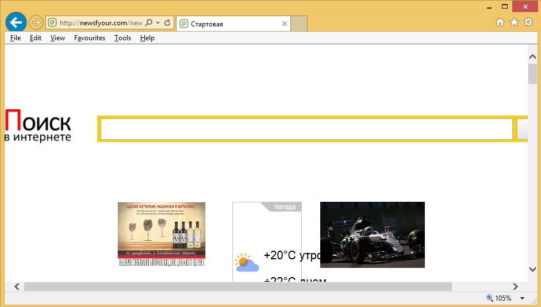This screenshot has width=541, height=307.
Task: Open the Home page icon
Action: pos(500,22)
